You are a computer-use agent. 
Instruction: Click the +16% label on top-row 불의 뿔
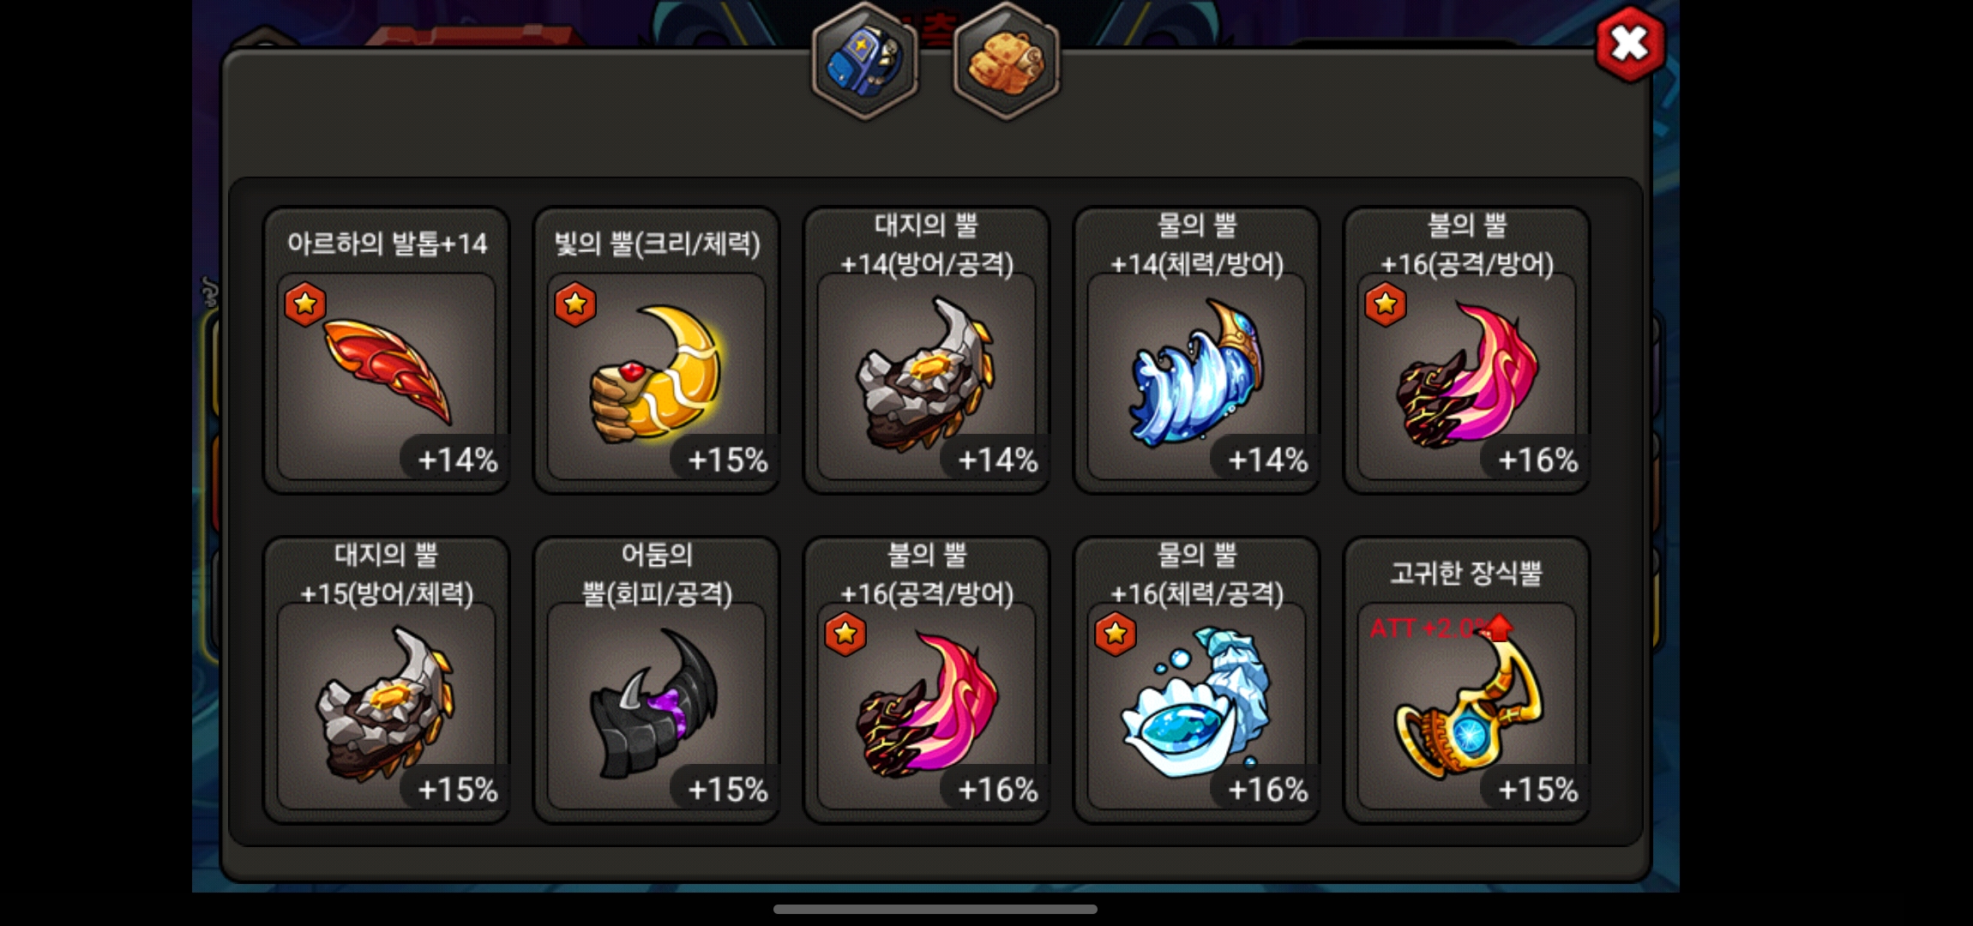click(1537, 460)
